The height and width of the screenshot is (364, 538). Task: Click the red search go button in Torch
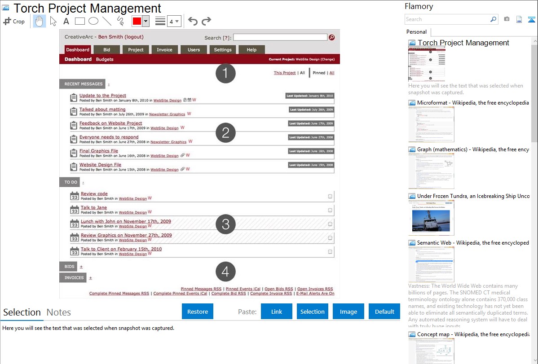pos(331,37)
